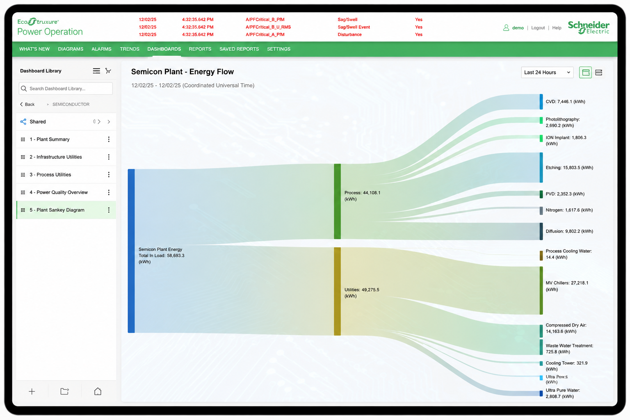Click the Back chevron arrow in the library
630x420 pixels.
coord(21,104)
